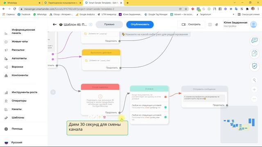
Task: Open the Targetorium bookmark
Action: click(204, 15)
